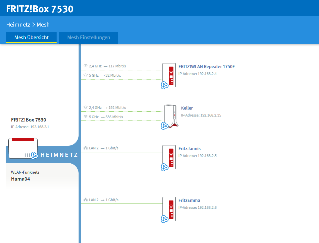Click the 5 GHz 585 Mbit/s label
This screenshot has height=243, width=319.
[x=106, y=117]
